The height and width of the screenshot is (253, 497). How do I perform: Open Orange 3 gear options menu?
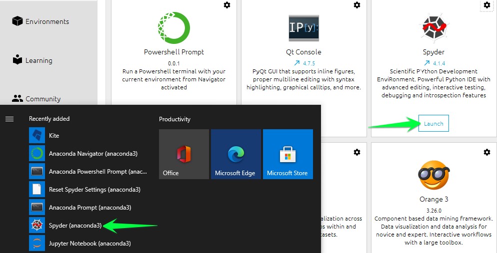pos(487,152)
